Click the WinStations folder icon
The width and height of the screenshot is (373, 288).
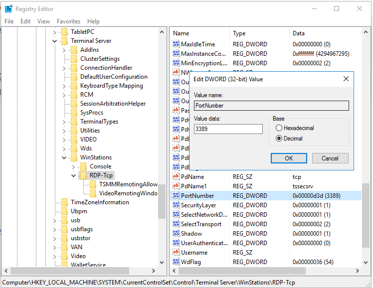pyautogui.click(x=74, y=157)
